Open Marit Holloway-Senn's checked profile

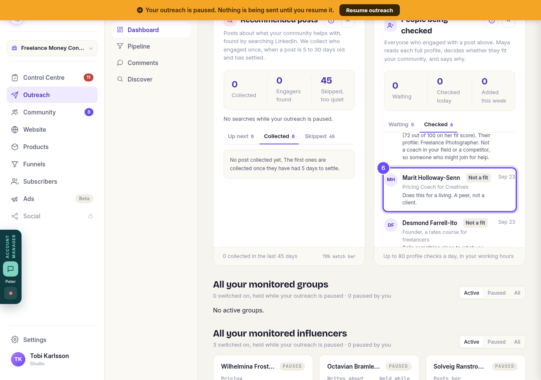[x=450, y=190]
